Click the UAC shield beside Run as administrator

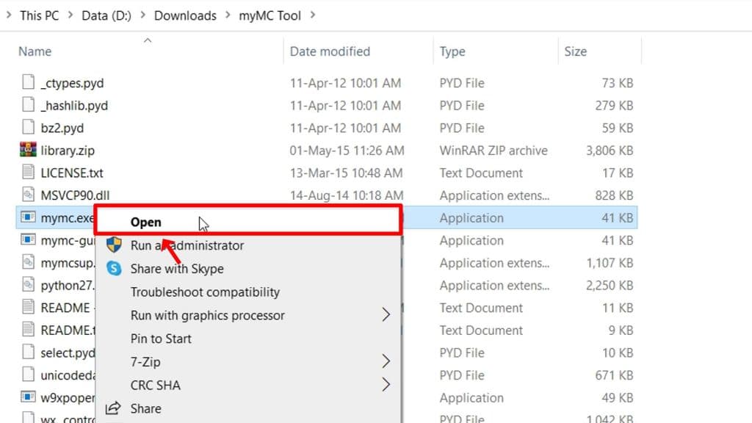pyautogui.click(x=114, y=245)
